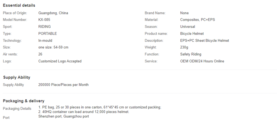Click Customized Logo Accepted text
The image size is (277, 121).
click(x=60, y=61)
